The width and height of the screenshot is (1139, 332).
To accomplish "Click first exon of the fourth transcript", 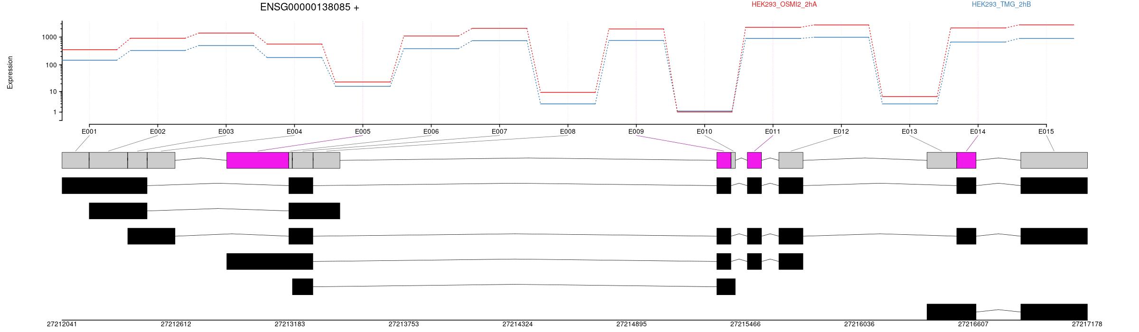I will (270, 261).
